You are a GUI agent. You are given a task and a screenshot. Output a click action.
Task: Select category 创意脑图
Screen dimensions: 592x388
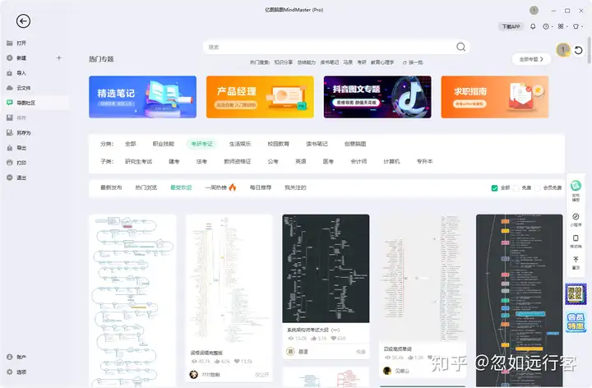(x=355, y=144)
